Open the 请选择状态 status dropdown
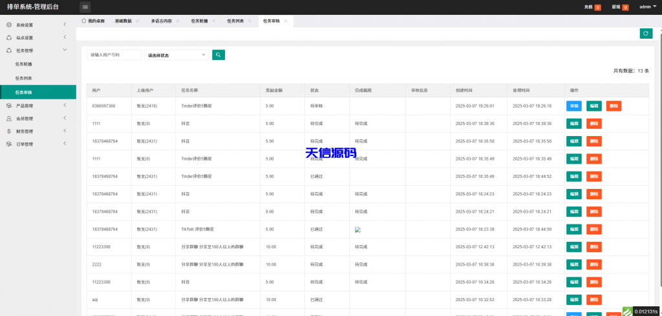 point(176,55)
